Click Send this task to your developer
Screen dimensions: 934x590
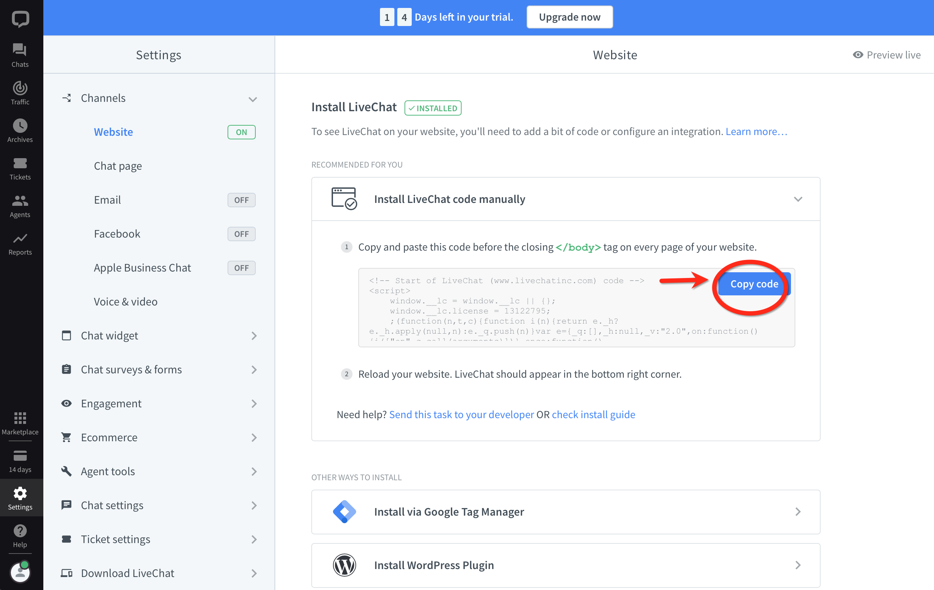point(461,415)
